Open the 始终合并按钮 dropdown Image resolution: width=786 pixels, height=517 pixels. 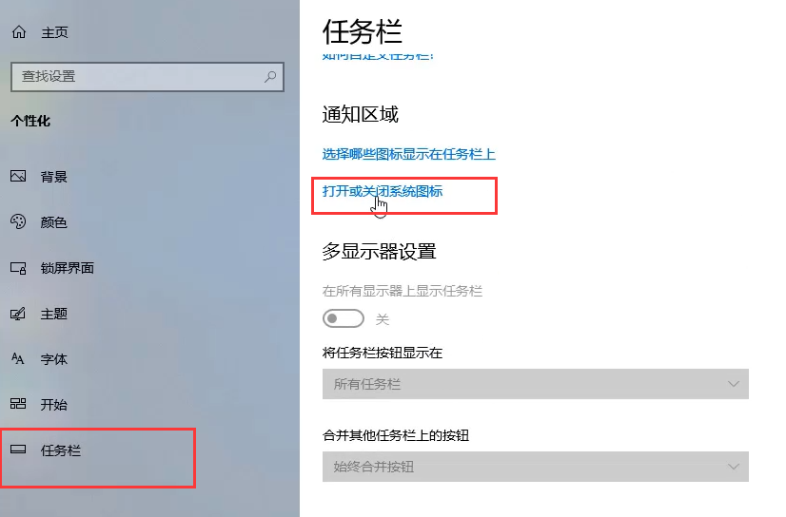[x=536, y=467]
